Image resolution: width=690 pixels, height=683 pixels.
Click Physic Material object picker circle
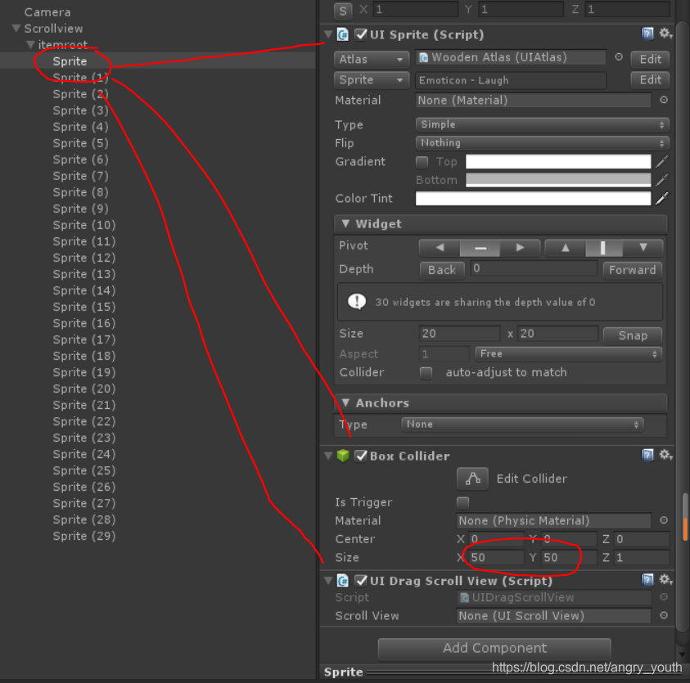(664, 521)
